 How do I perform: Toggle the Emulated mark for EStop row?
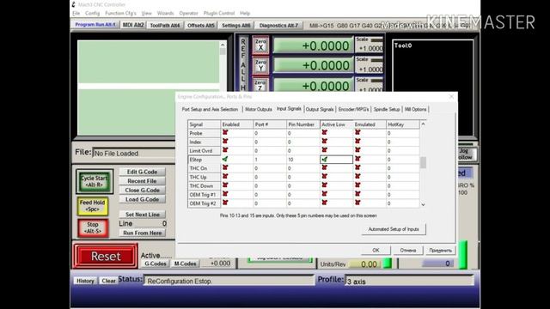(357, 159)
